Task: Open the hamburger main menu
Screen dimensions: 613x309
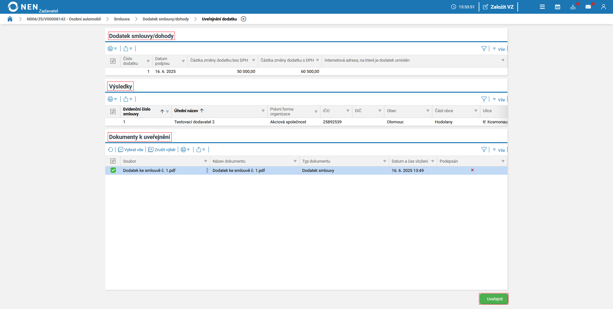Action: click(542, 7)
